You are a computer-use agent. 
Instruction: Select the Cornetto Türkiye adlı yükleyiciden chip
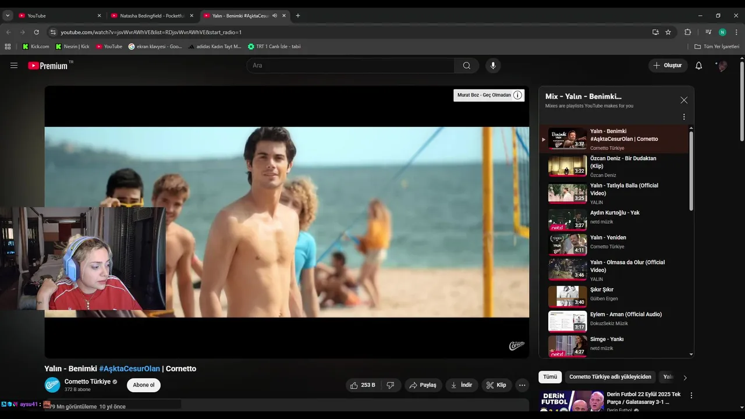pyautogui.click(x=610, y=377)
